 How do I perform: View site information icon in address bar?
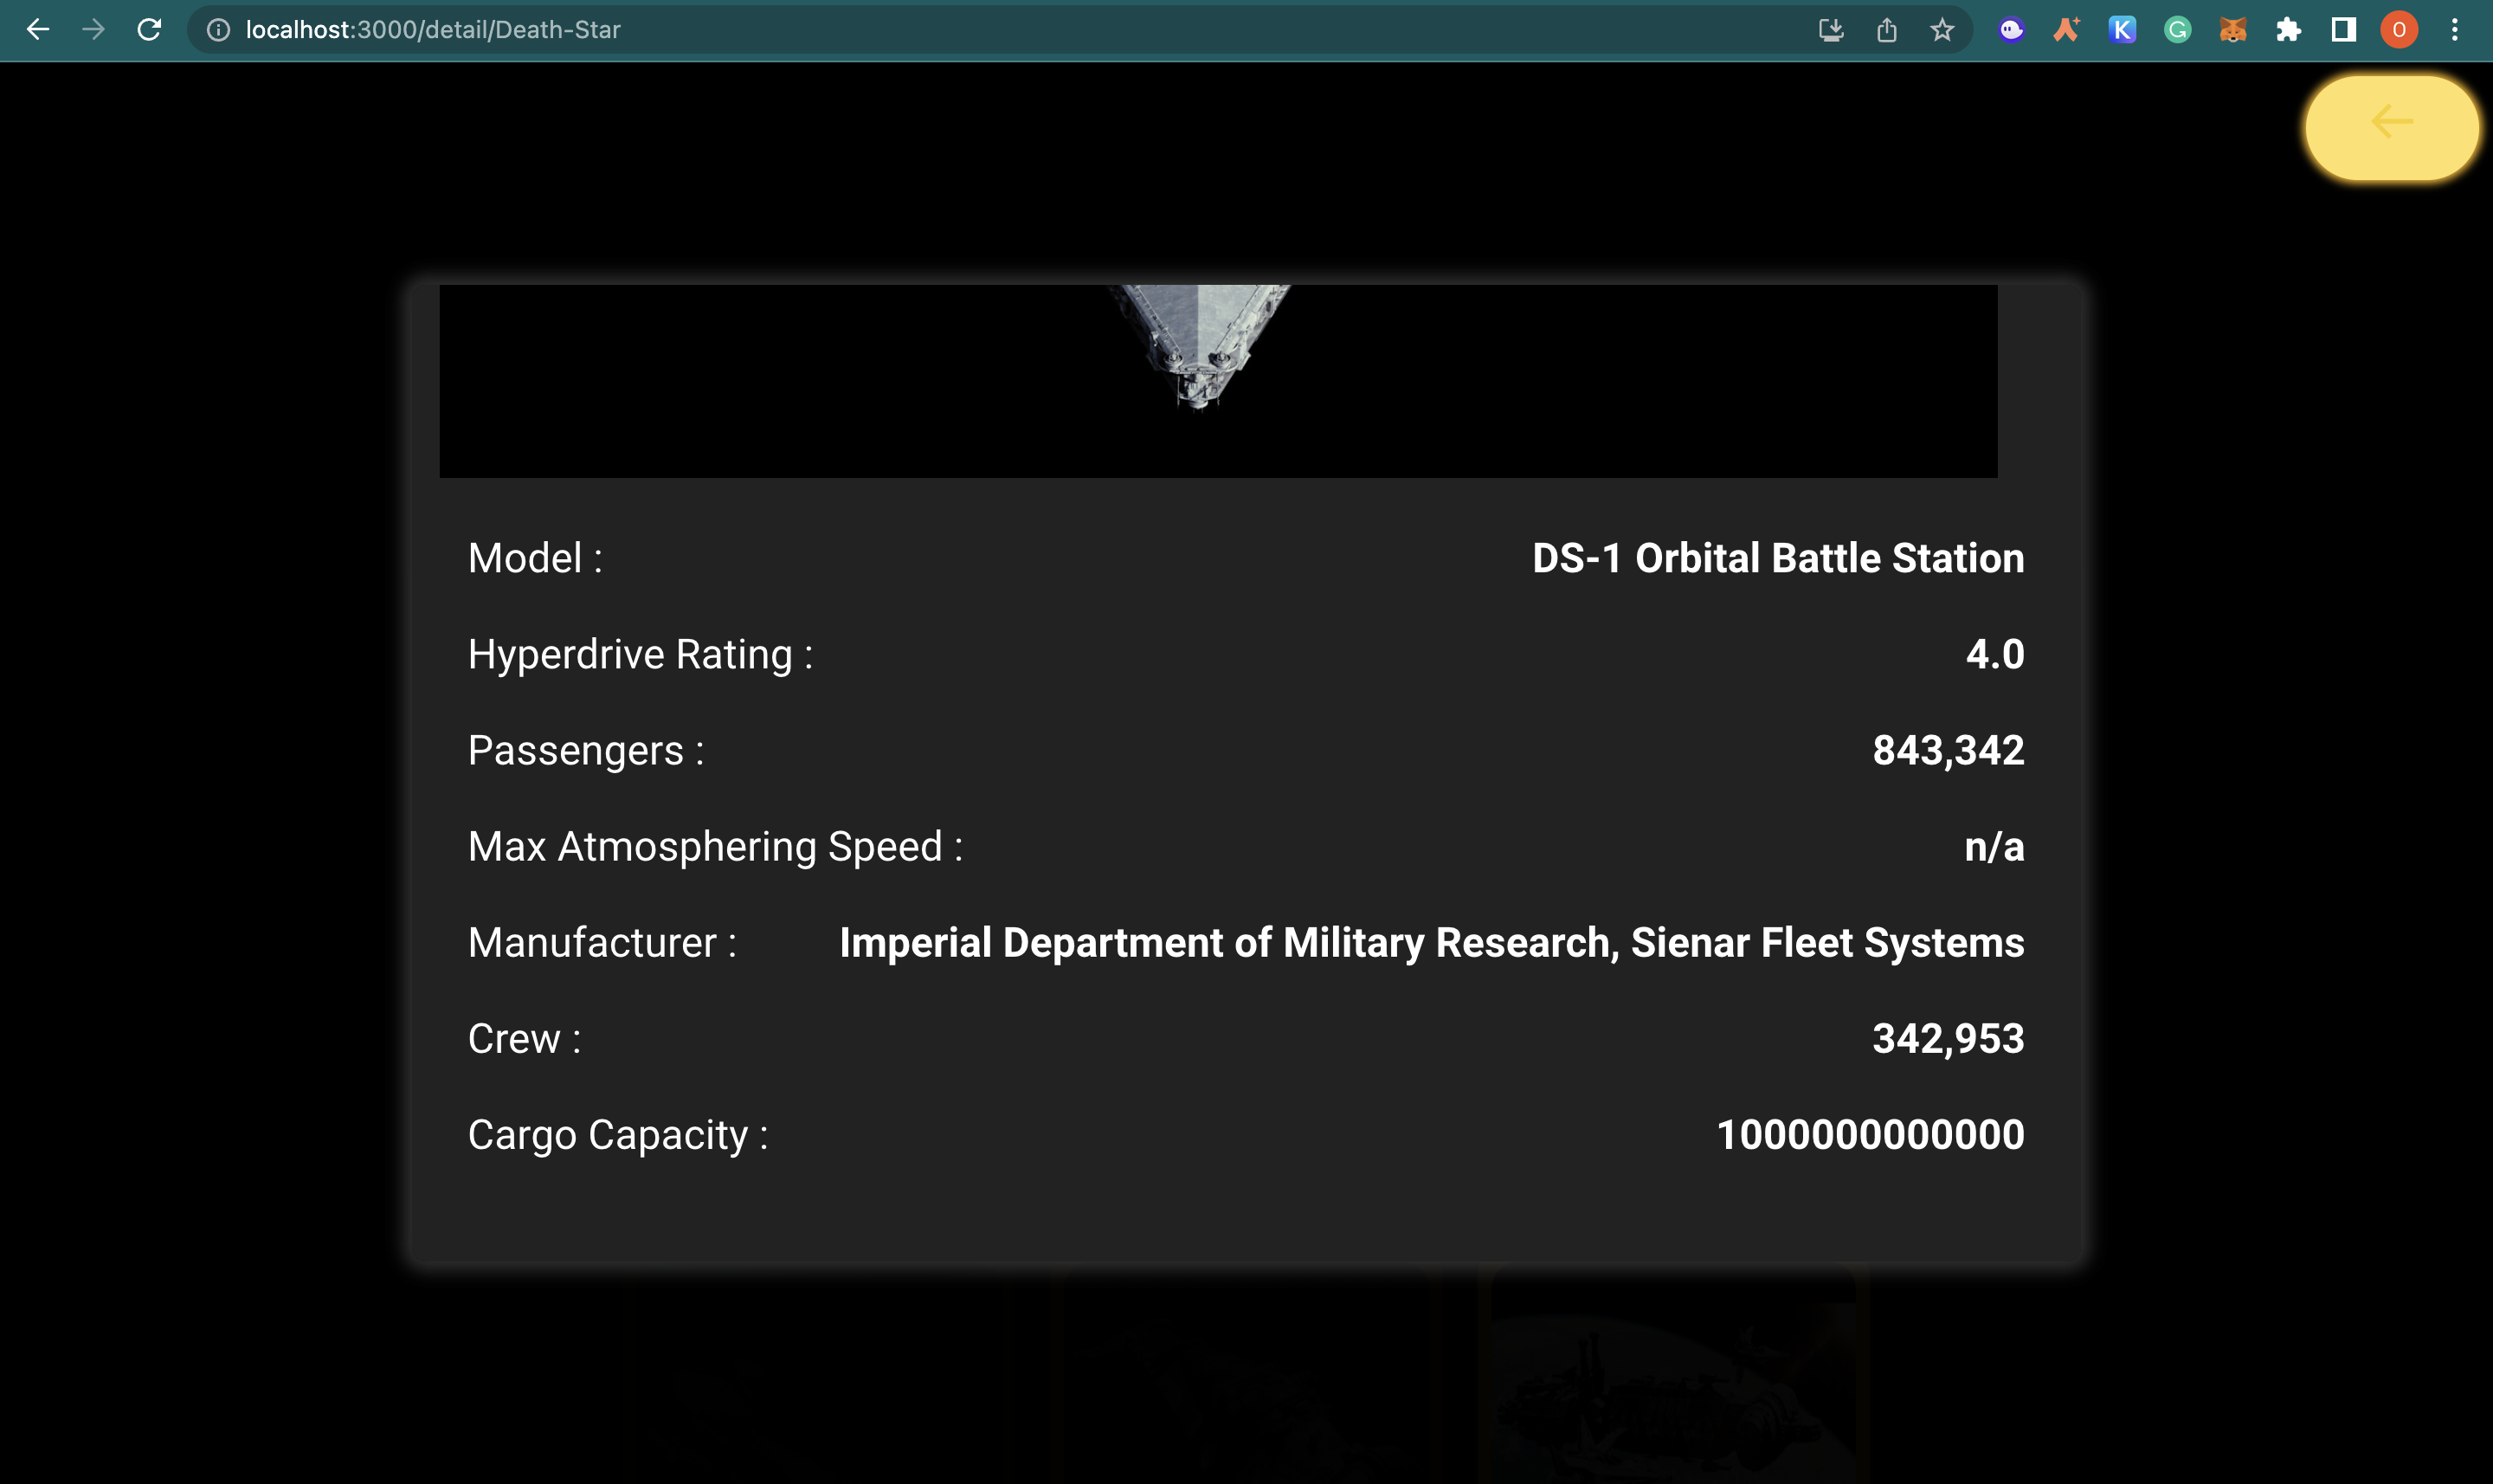218,30
